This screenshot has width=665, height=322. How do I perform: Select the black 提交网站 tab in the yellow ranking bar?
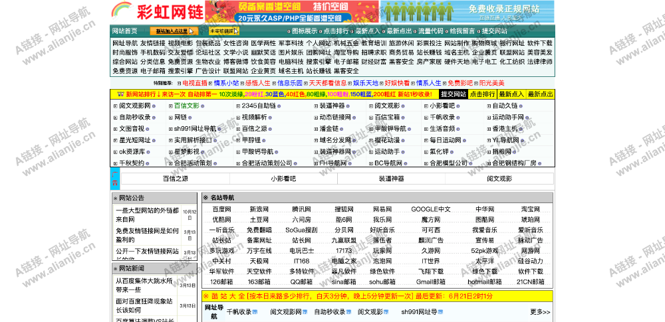click(454, 94)
